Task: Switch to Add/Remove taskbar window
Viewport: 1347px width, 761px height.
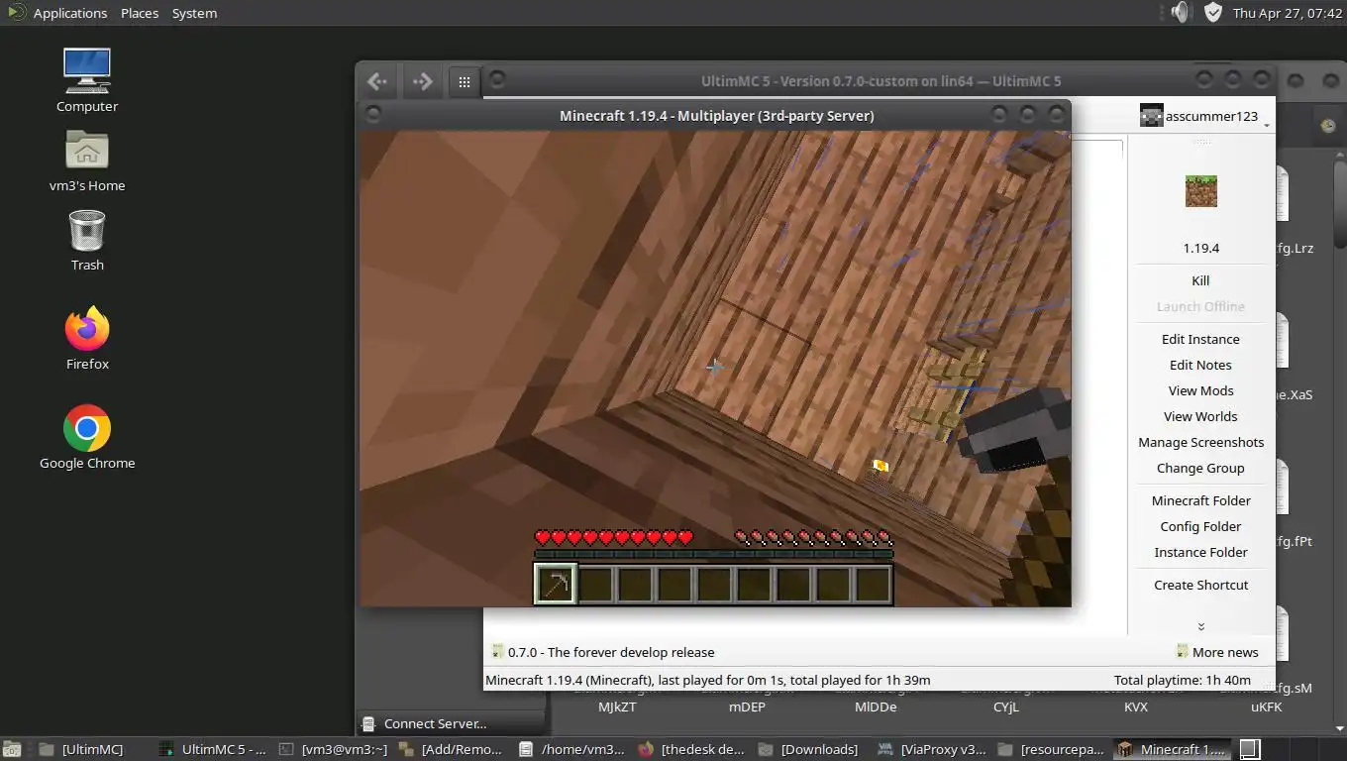Action: coord(454,749)
